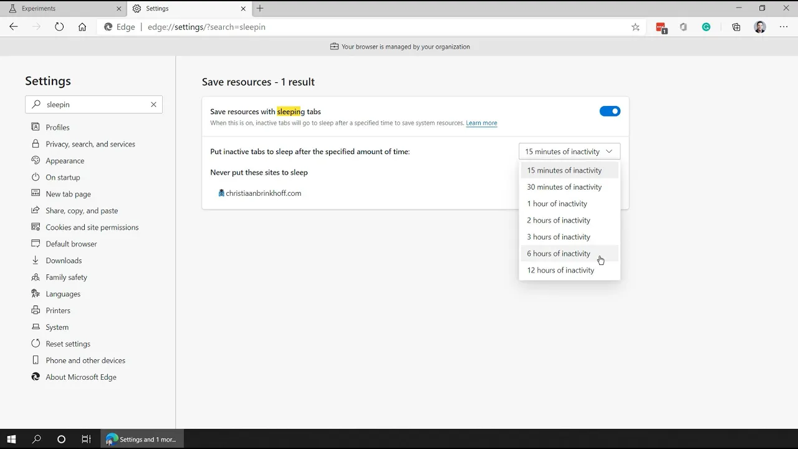Click the Windows Start button
Screen dimensions: 798x449
click(x=11, y=439)
